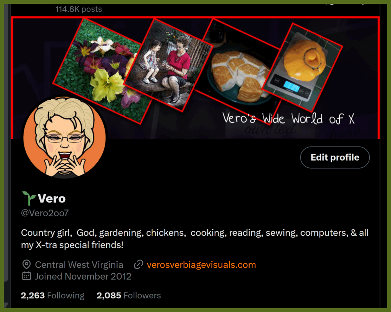Click the 114.8K posts count

pos(79,9)
